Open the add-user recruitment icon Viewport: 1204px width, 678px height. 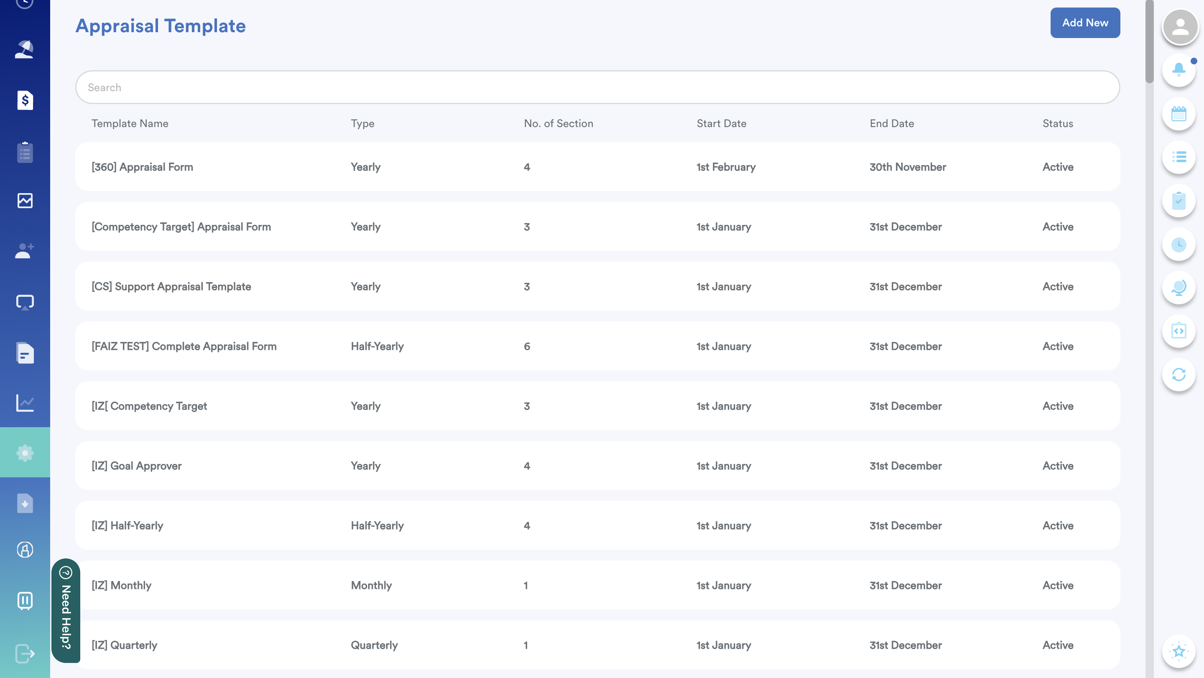(x=25, y=251)
